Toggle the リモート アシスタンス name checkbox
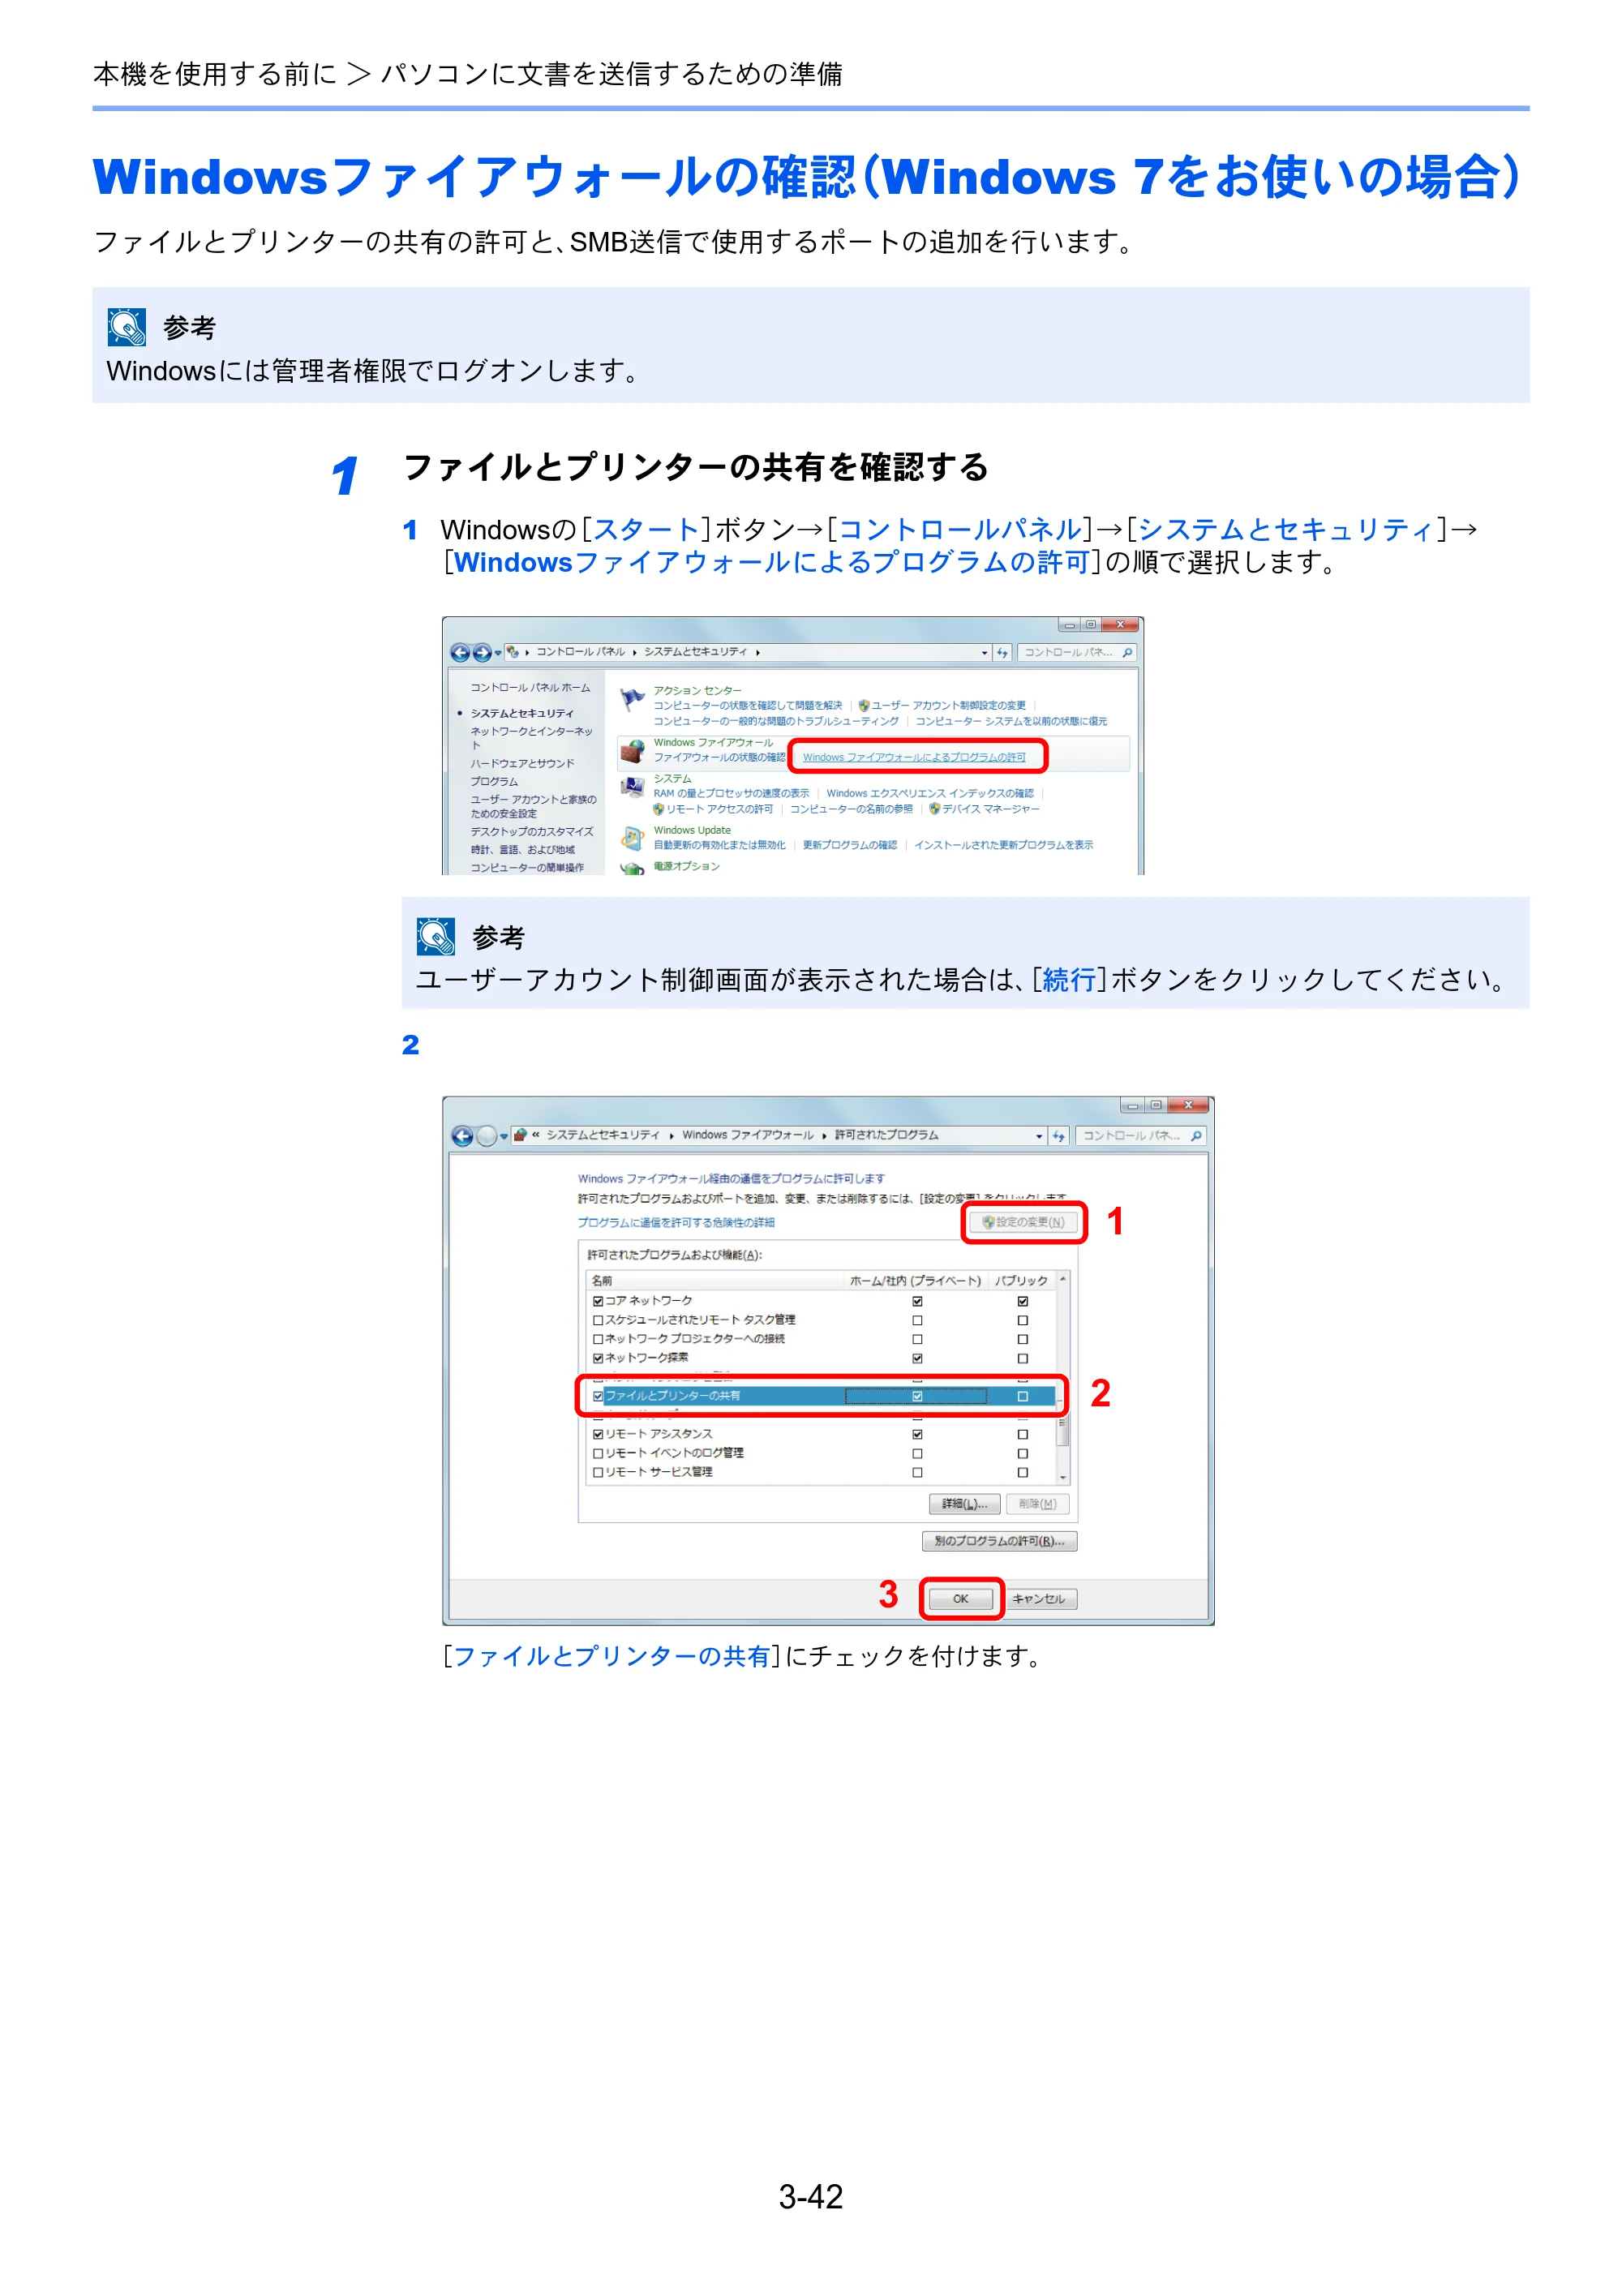Screen dimensions: 1622x2296 pyautogui.click(x=598, y=1434)
